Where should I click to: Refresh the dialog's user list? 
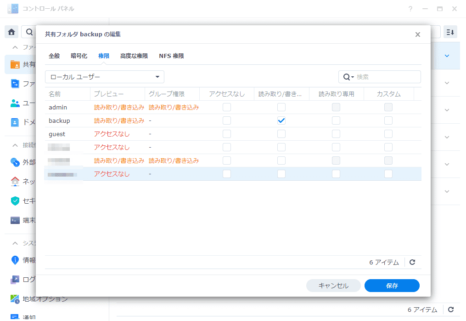pyautogui.click(x=412, y=262)
